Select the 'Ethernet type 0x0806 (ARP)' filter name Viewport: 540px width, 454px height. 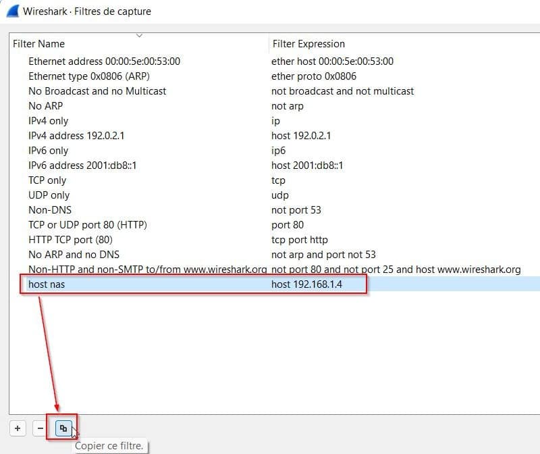coord(89,76)
